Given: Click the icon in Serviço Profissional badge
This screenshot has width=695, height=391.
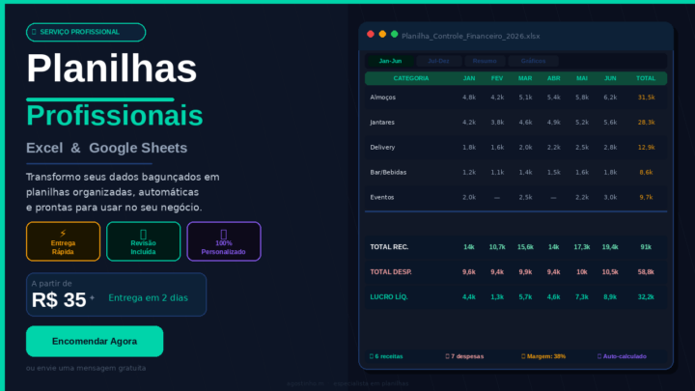Looking at the screenshot, I should (x=35, y=32).
